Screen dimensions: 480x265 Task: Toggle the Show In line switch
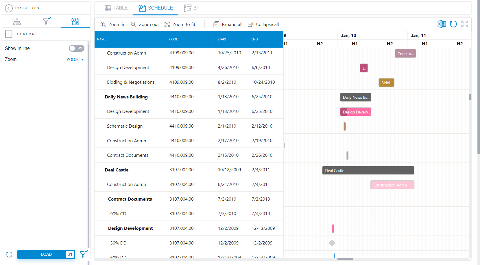pyautogui.click(x=76, y=48)
